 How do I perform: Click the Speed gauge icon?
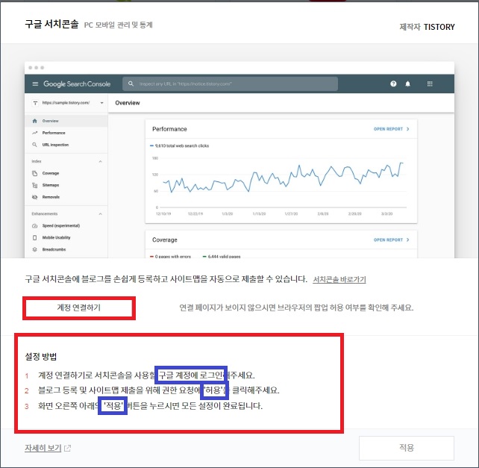coord(34,225)
